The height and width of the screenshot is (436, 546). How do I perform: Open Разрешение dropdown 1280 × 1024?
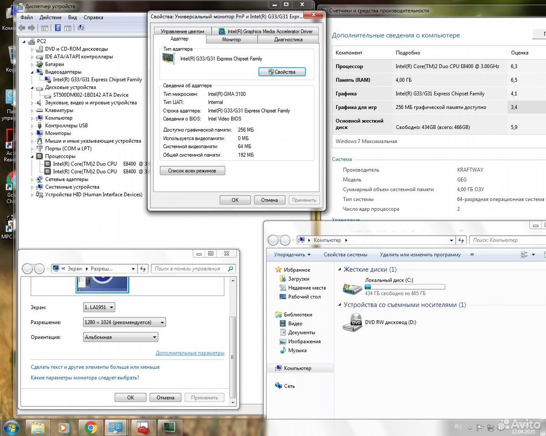click(124, 322)
